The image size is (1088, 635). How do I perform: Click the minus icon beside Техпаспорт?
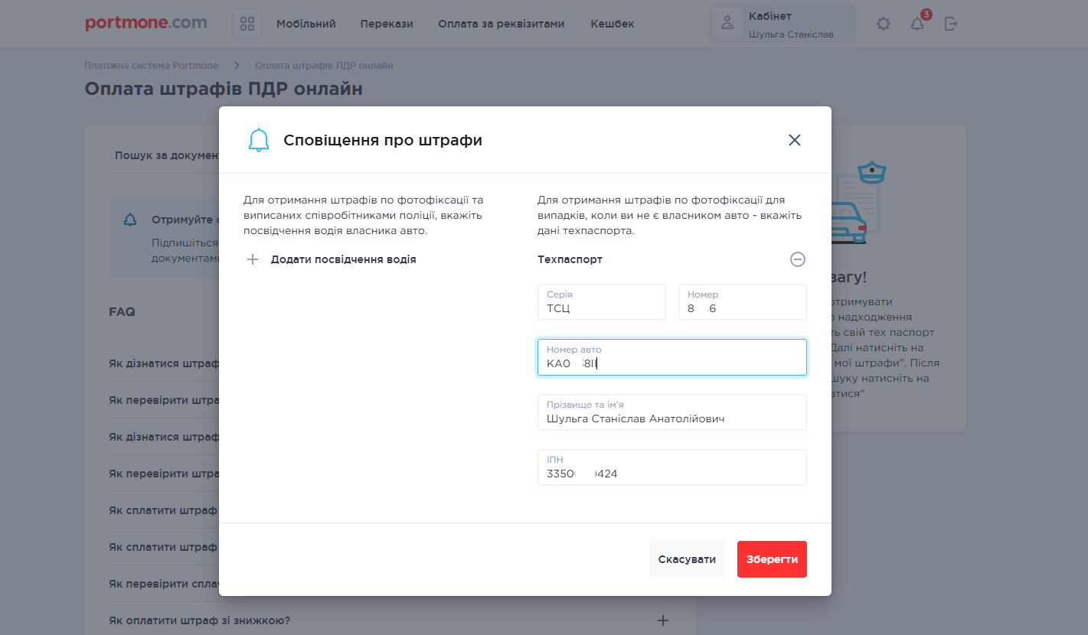click(797, 259)
